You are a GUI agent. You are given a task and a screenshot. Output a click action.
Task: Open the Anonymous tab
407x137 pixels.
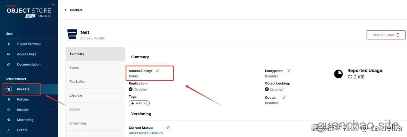click(x=78, y=123)
